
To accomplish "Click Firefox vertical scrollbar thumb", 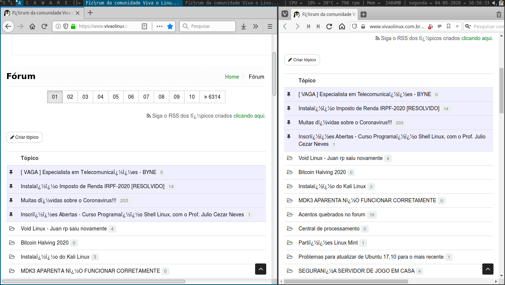I will [x=274, y=73].
